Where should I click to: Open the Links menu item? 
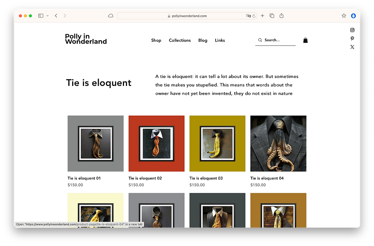220,40
